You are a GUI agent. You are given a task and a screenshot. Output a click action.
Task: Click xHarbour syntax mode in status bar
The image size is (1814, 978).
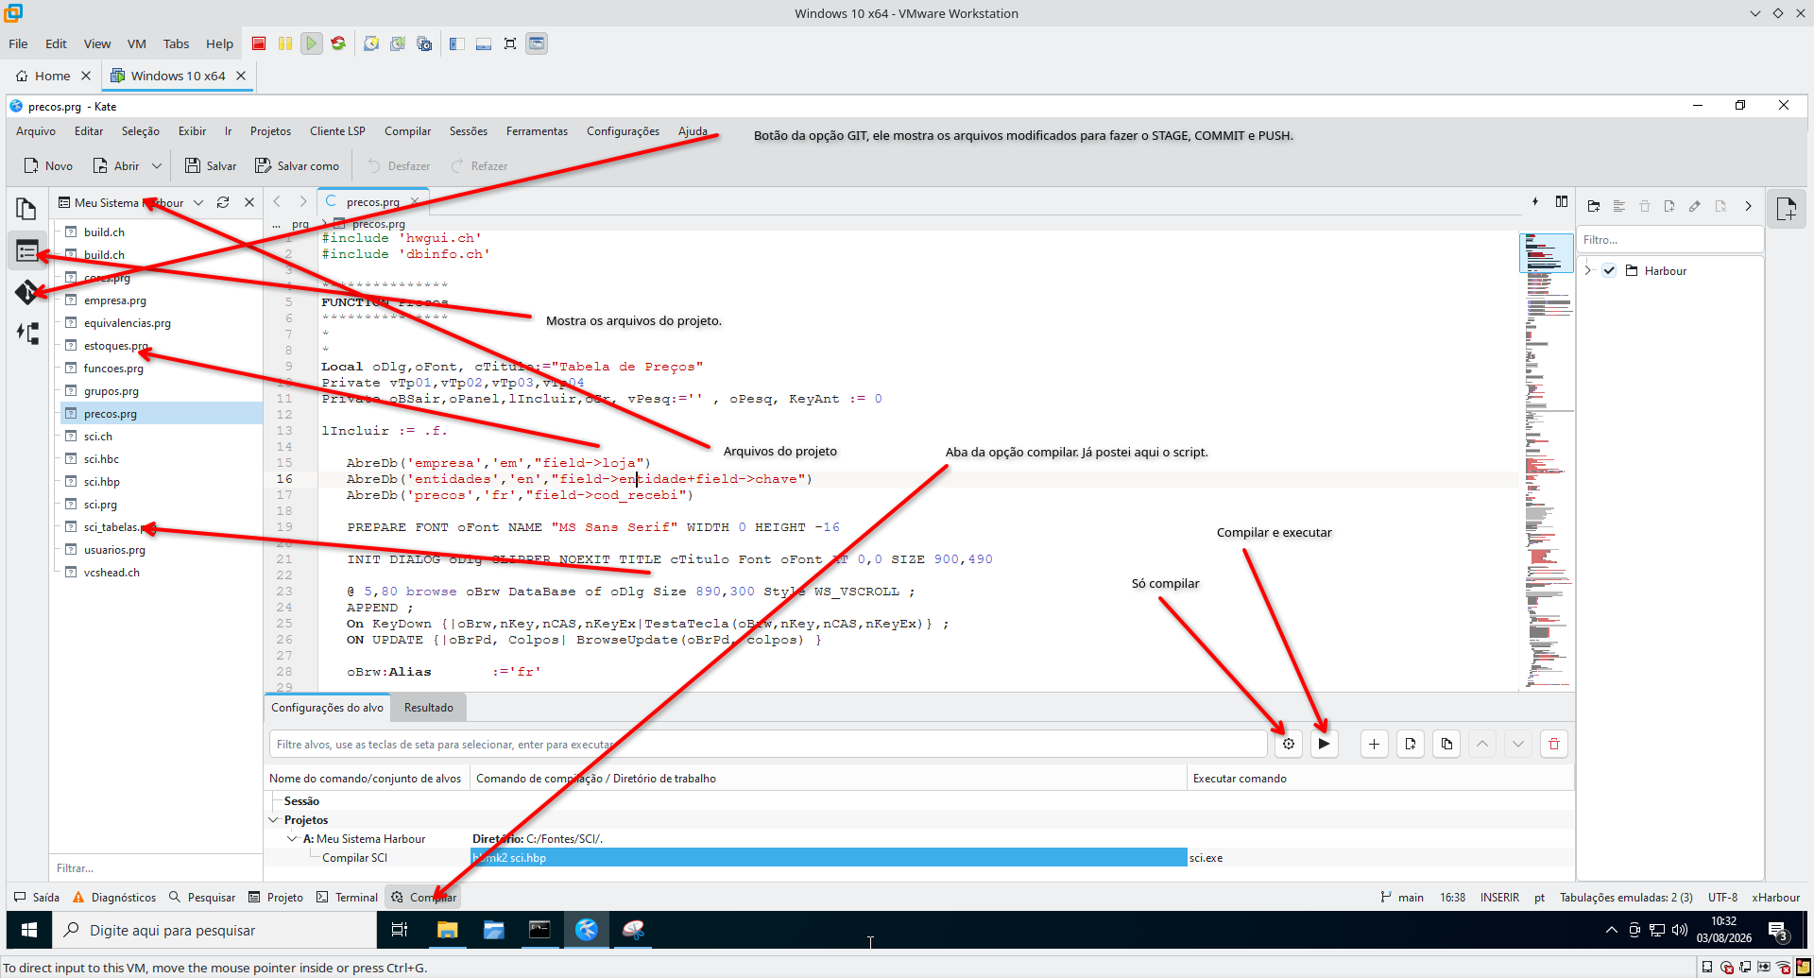tap(1775, 897)
